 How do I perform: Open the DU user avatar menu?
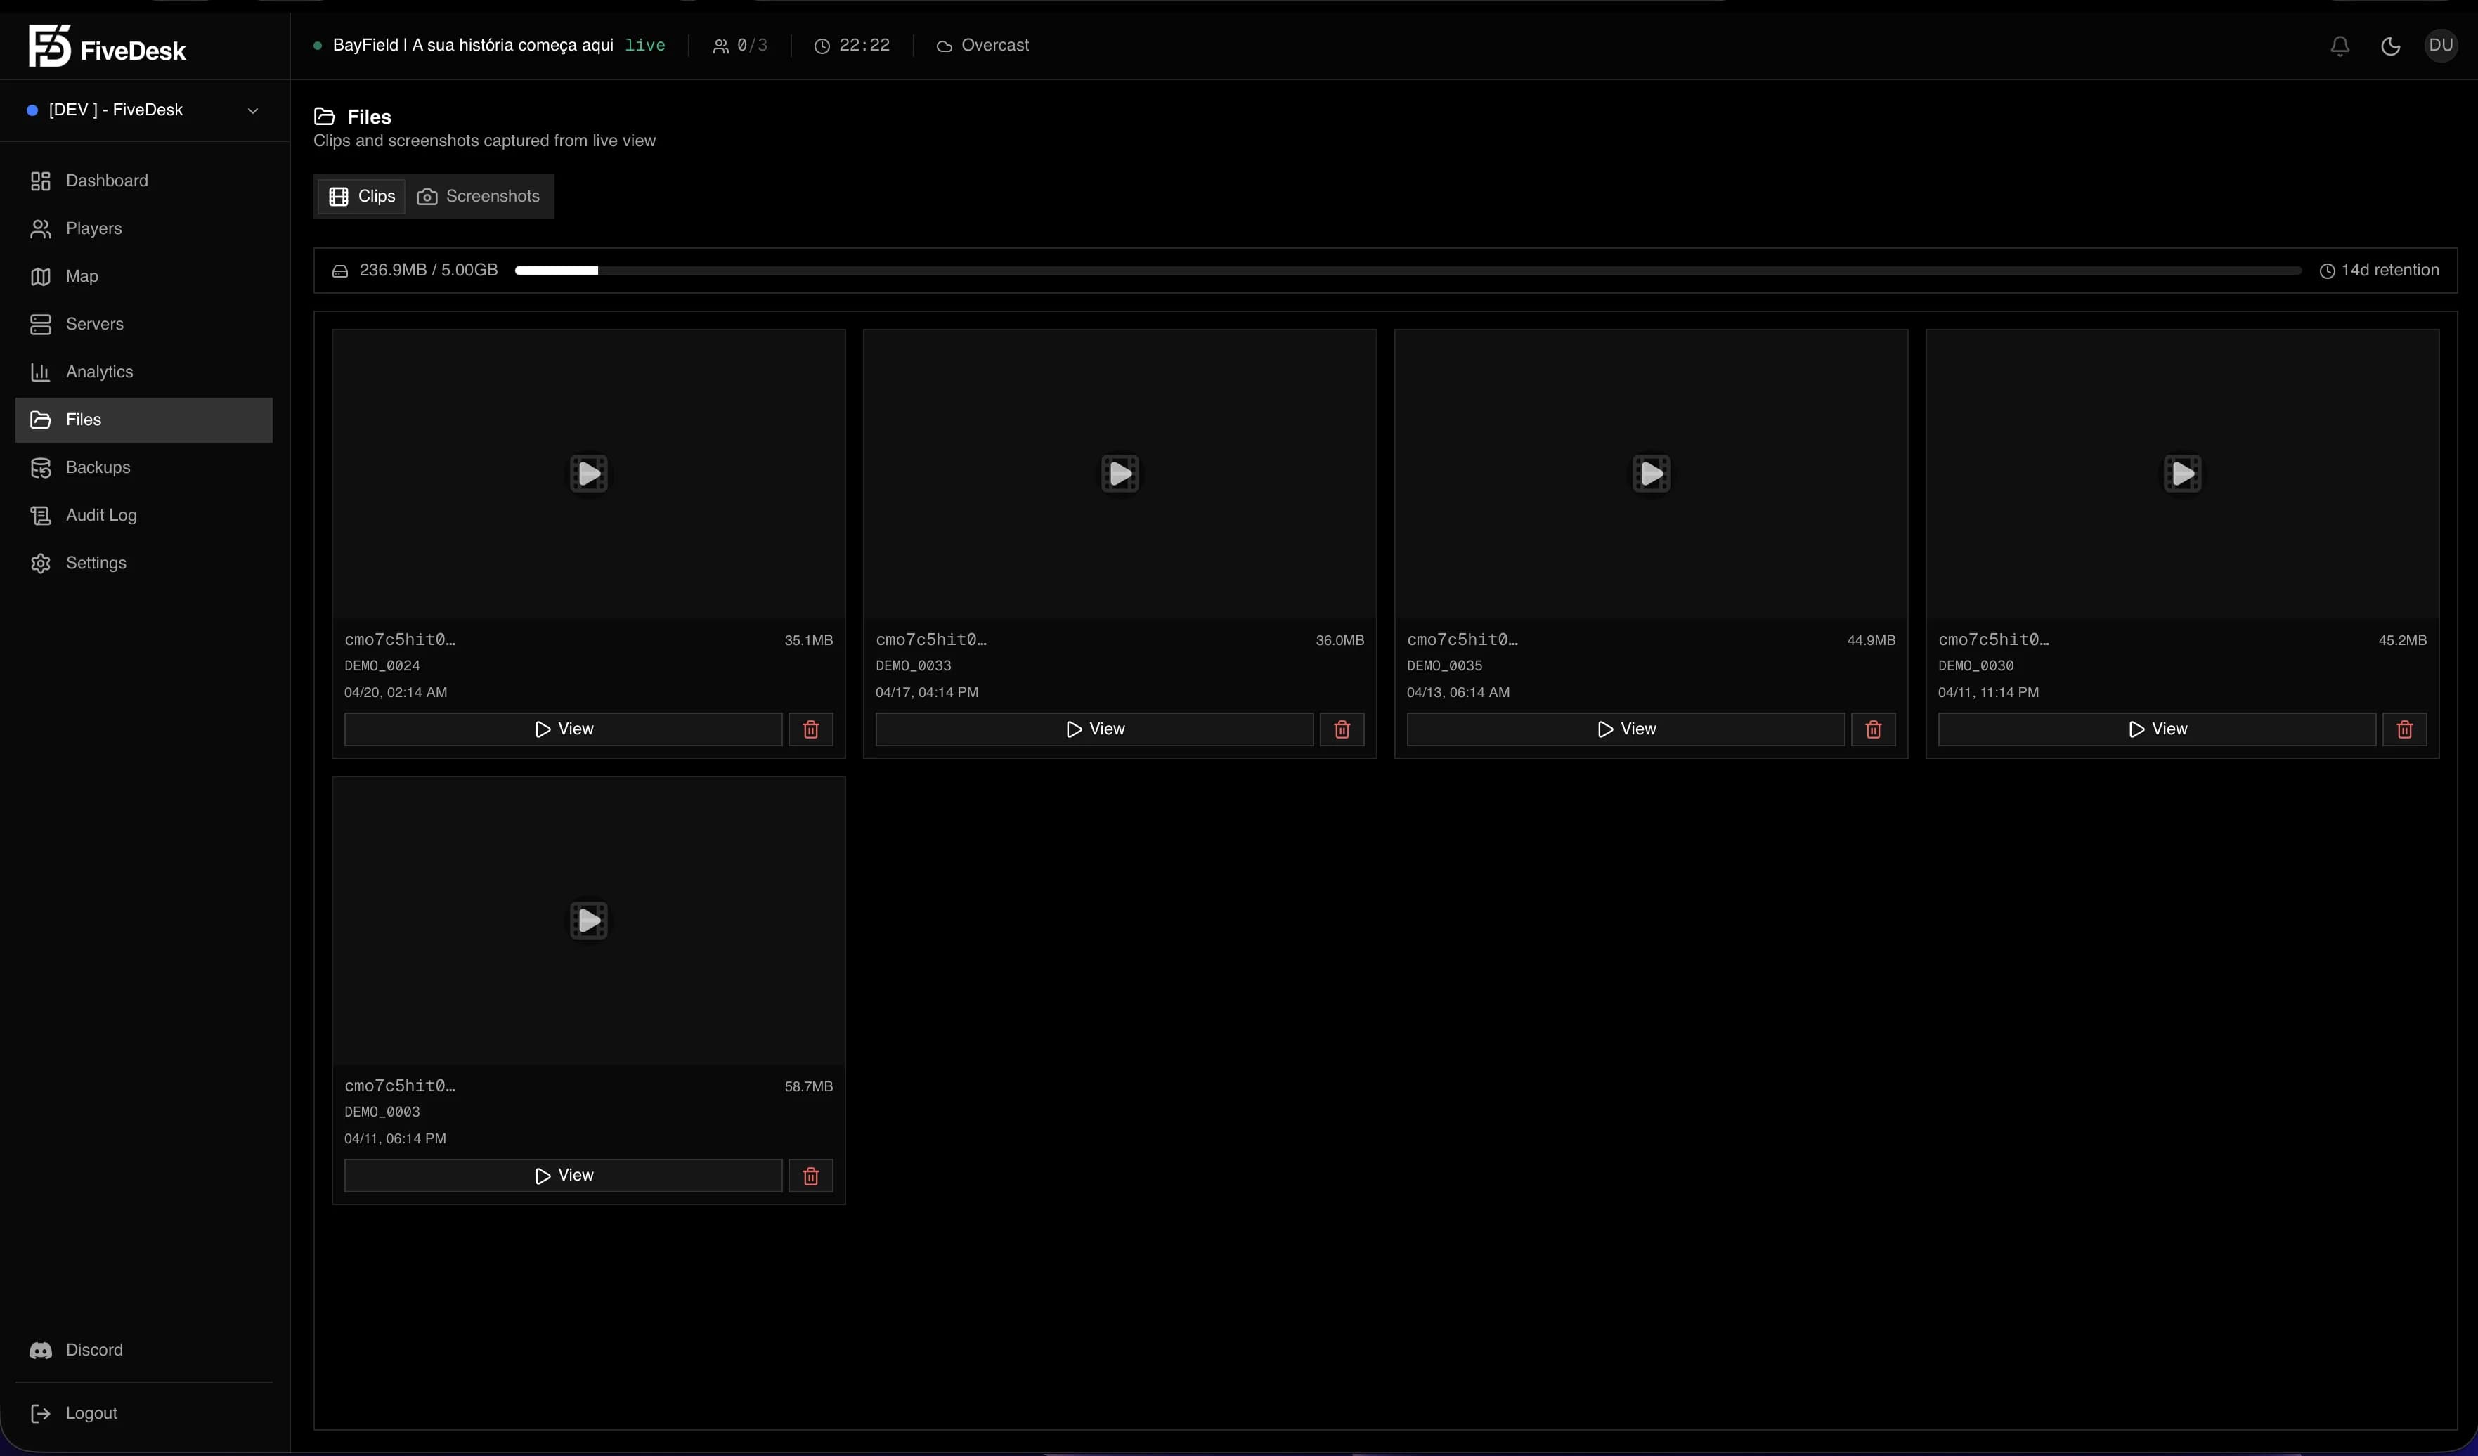pos(2441,45)
